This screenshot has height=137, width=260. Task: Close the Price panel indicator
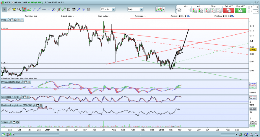tap(15, 20)
